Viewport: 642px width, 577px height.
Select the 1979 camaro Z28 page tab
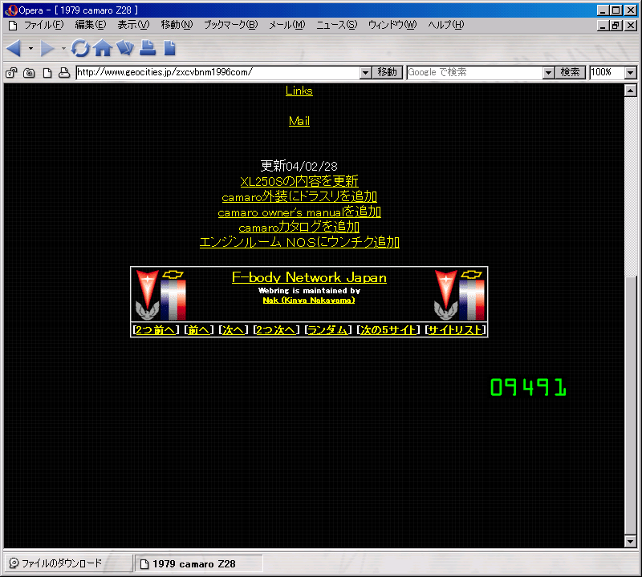pyautogui.click(x=198, y=564)
